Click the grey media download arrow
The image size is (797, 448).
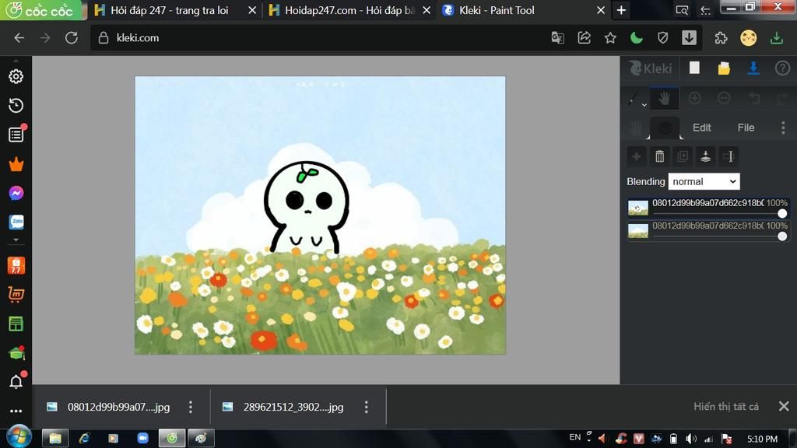click(690, 37)
